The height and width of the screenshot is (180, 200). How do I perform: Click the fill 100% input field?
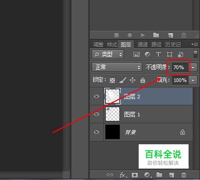point(180,80)
